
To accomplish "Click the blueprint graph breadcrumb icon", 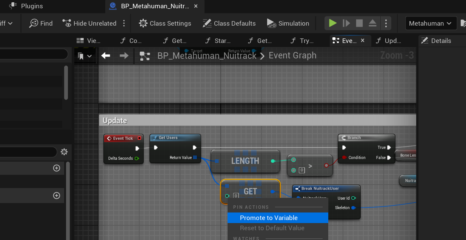I will tap(145, 56).
